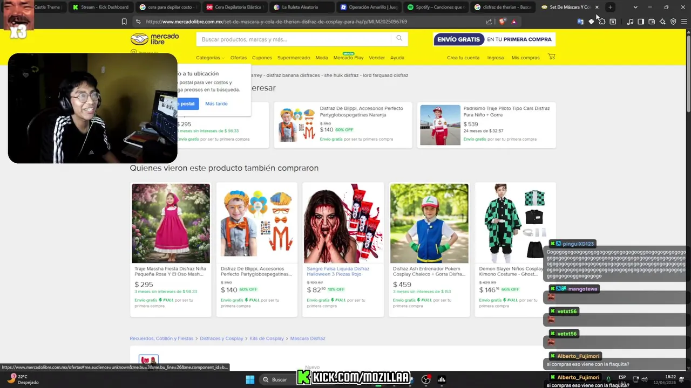Image resolution: width=691 pixels, height=388 pixels.
Task: Open the Cupones menu item
Action: point(262,58)
